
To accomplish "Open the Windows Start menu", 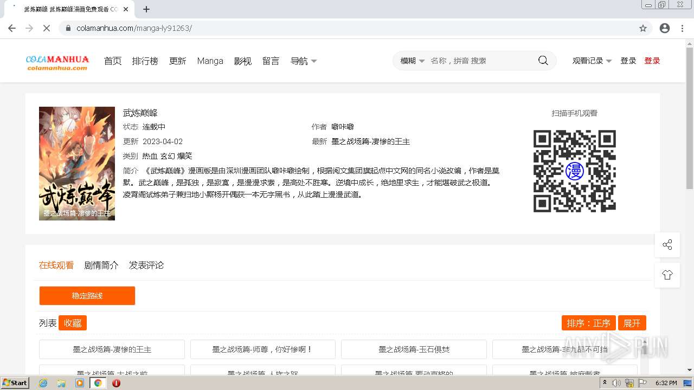I will pos(15,383).
